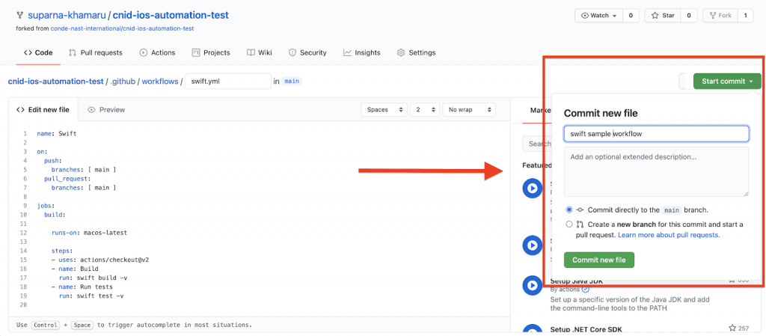Click the Setup Java JDK play icon
The width and height of the screenshot is (766, 336).
pyautogui.click(x=532, y=286)
